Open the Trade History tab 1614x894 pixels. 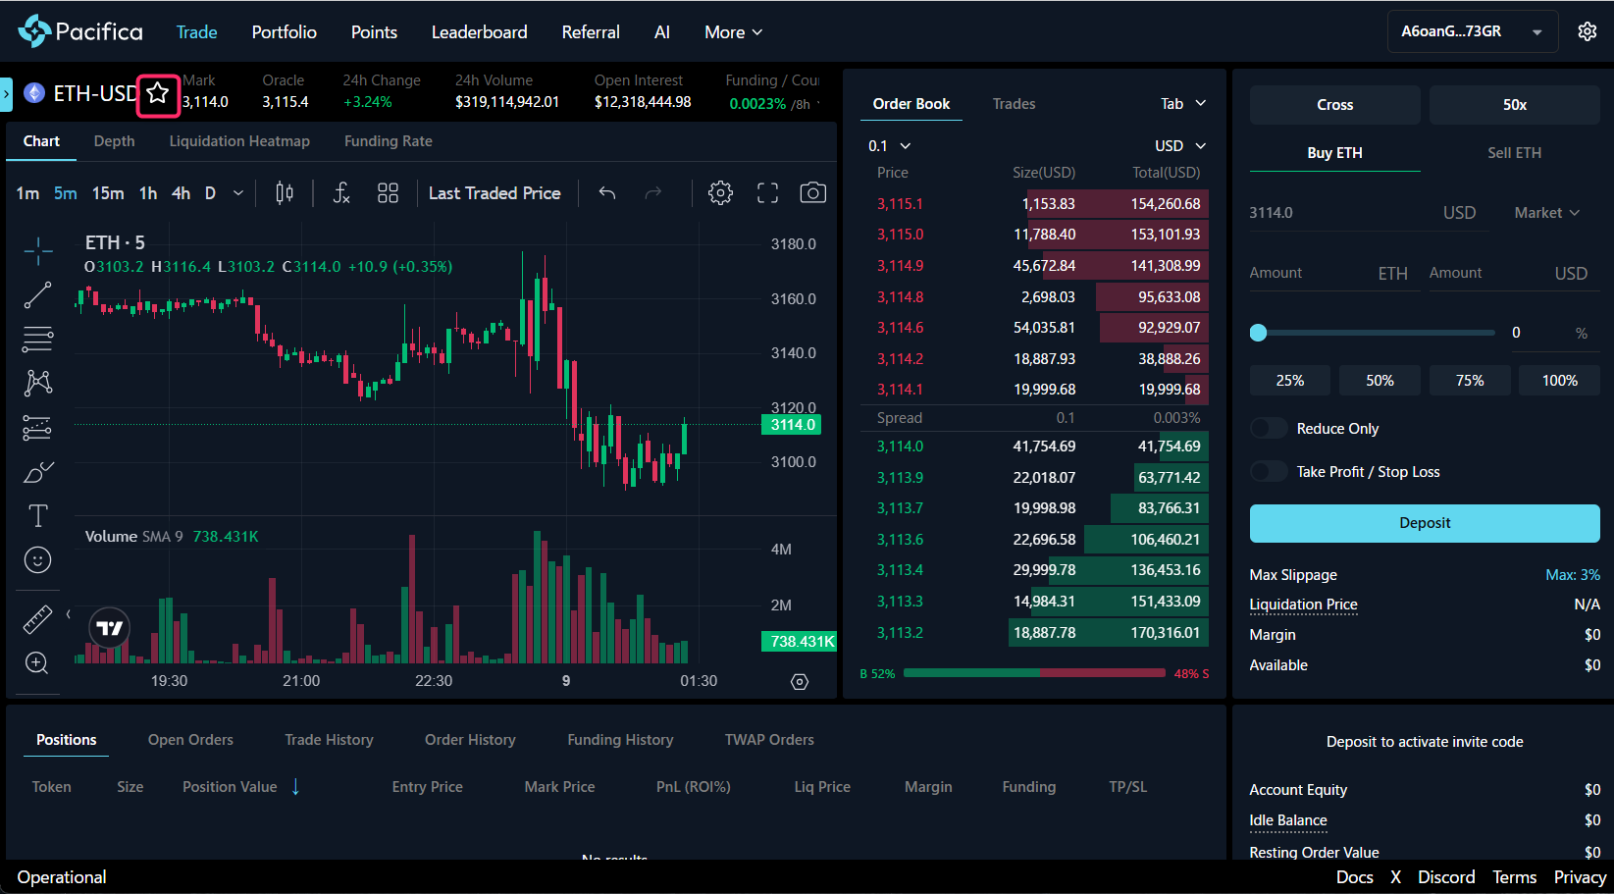coord(329,740)
